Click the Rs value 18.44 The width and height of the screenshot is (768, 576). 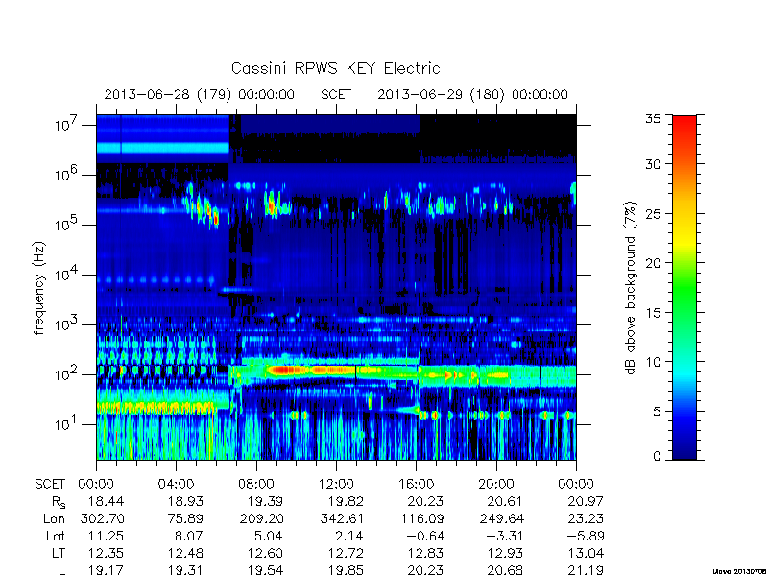point(106,501)
